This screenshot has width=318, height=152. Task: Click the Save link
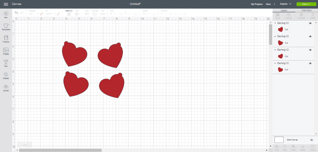pyautogui.click(x=268, y=4)
